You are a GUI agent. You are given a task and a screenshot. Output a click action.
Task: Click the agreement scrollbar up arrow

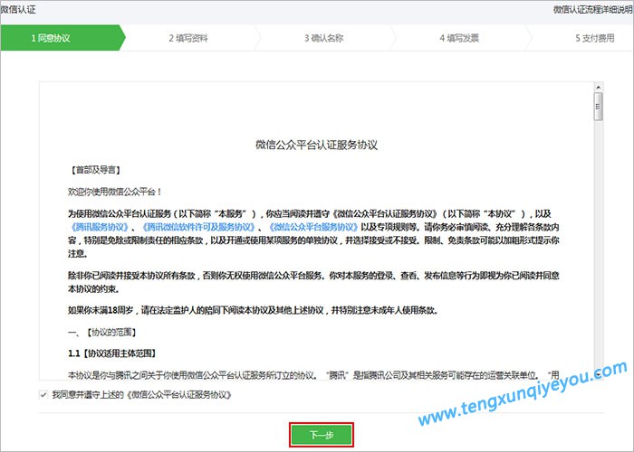pyautogui.click(x=599, y=87)
